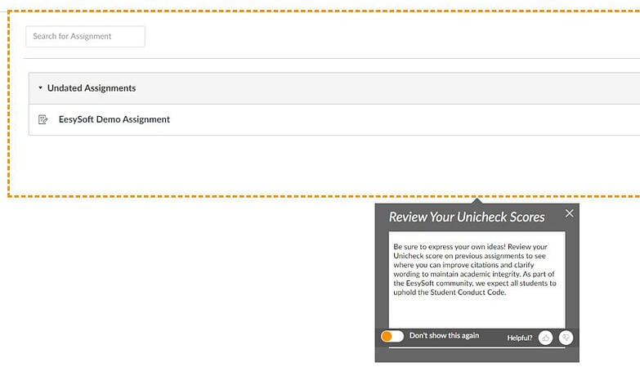Click the Undated Assignments heading text
640x367 pixels.
click(92, 88)
